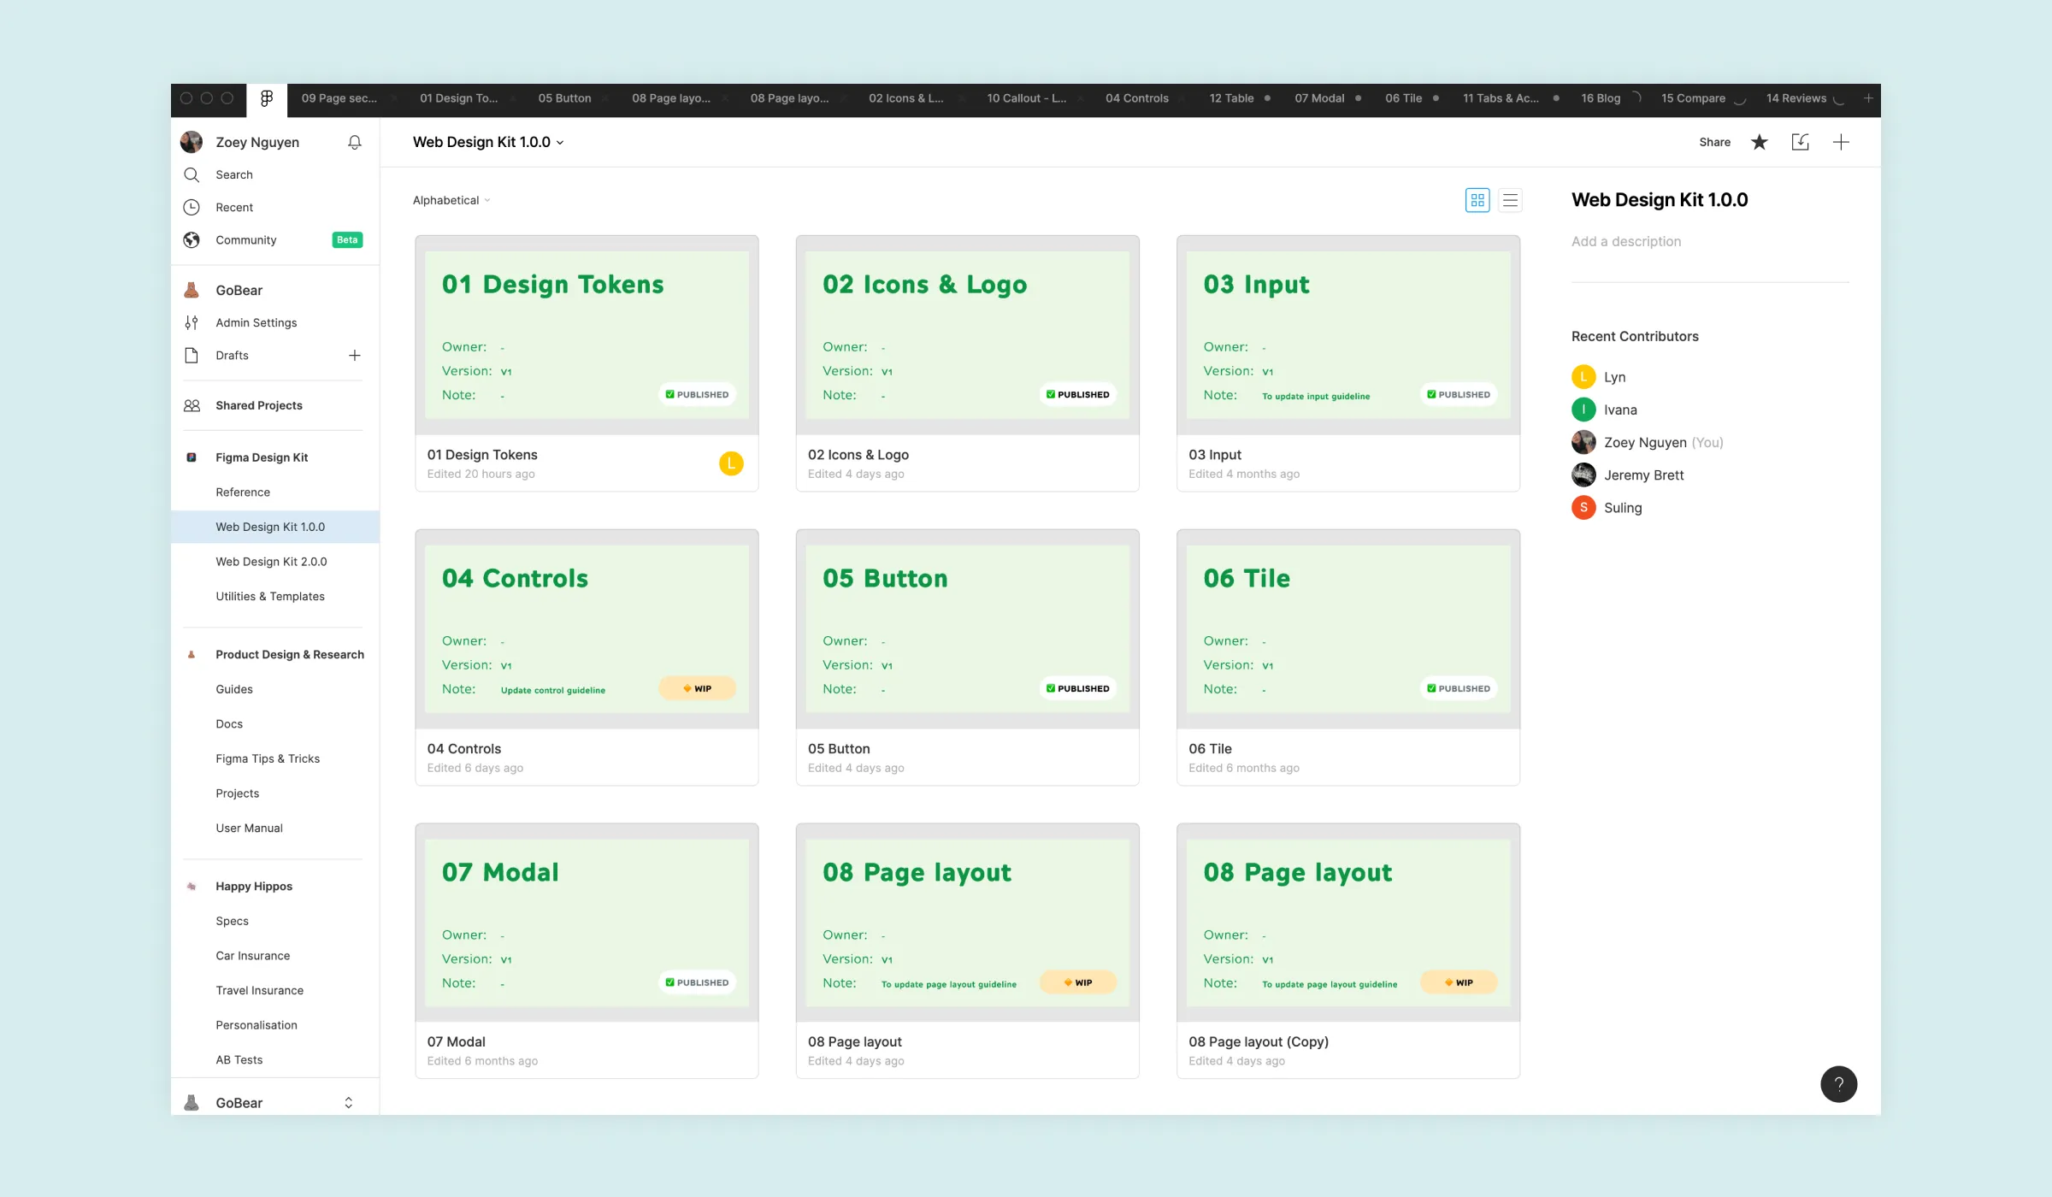
Task: Switch to the 01 Design To... tab
Action: pos(458,98)
